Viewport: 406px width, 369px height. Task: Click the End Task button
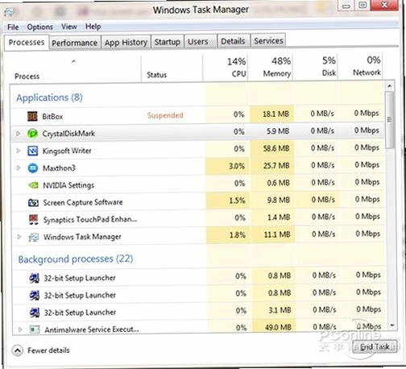tap(375, 347)
